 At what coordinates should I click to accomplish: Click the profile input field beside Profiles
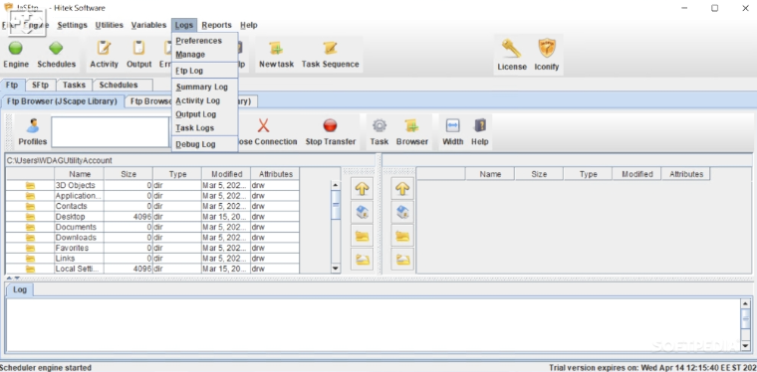click(111, 131)
